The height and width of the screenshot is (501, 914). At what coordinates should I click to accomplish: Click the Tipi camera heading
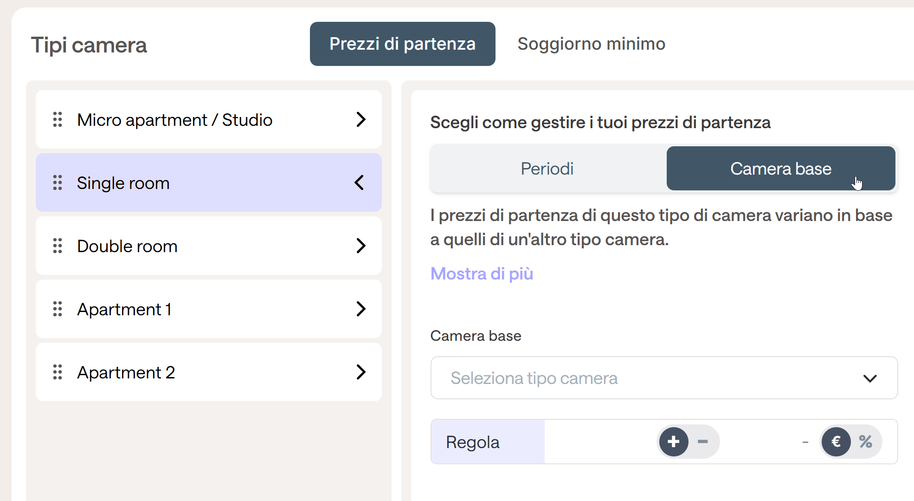[89, 46]
